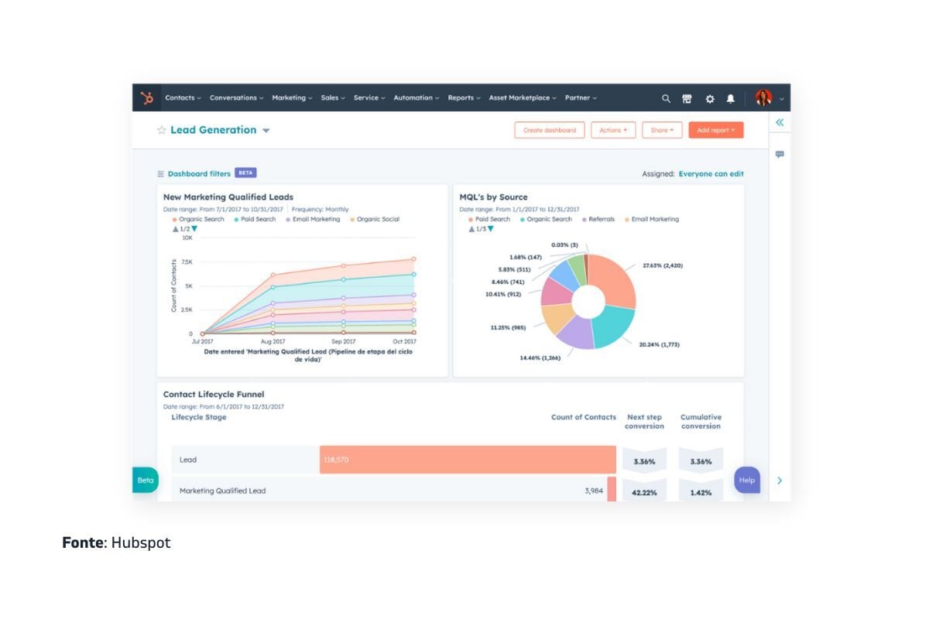This screenshot has width=929, height=619.
Task: Open the Lead Generation dashboard dropdown
Action: (x=266, y=130)
